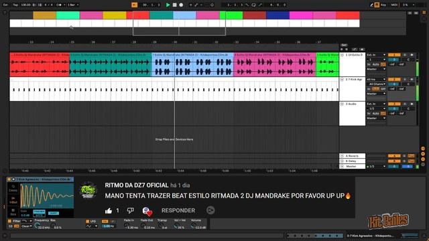Screen dimensions: 429x241
Task: Click the RESPONDER reply link
Action: 178,210
